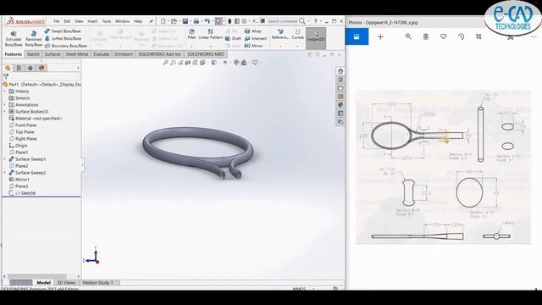Switch to ConfigurationManager tab icon

(x=30, y=68)
